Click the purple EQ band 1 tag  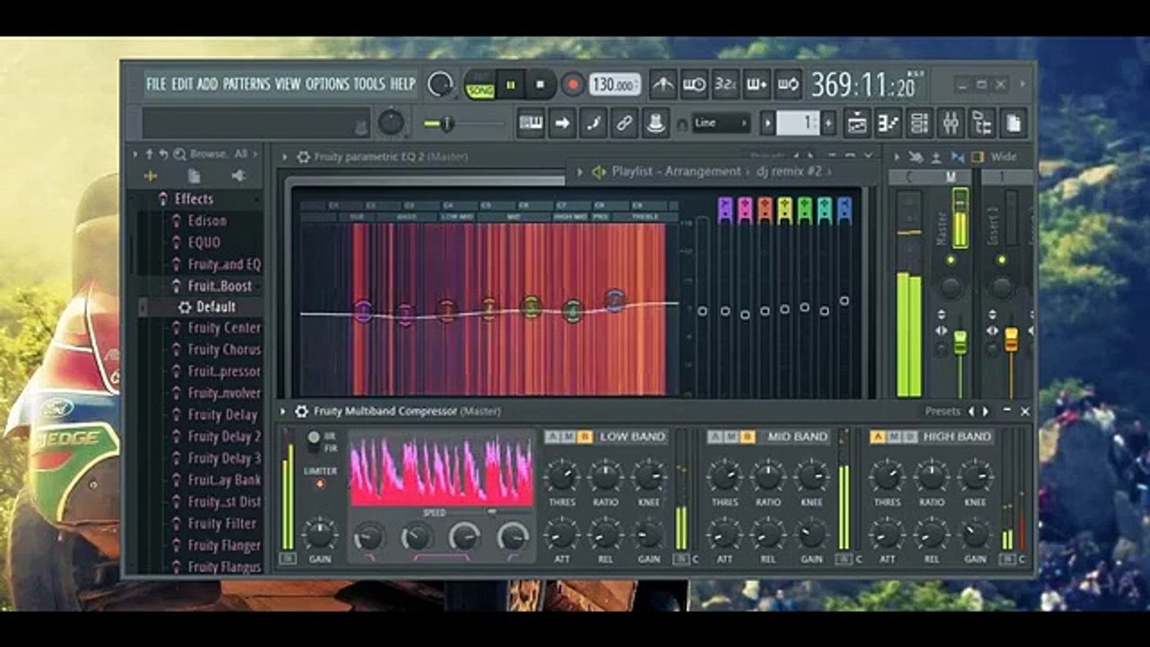pyautogui.click(x=725, y=209)
